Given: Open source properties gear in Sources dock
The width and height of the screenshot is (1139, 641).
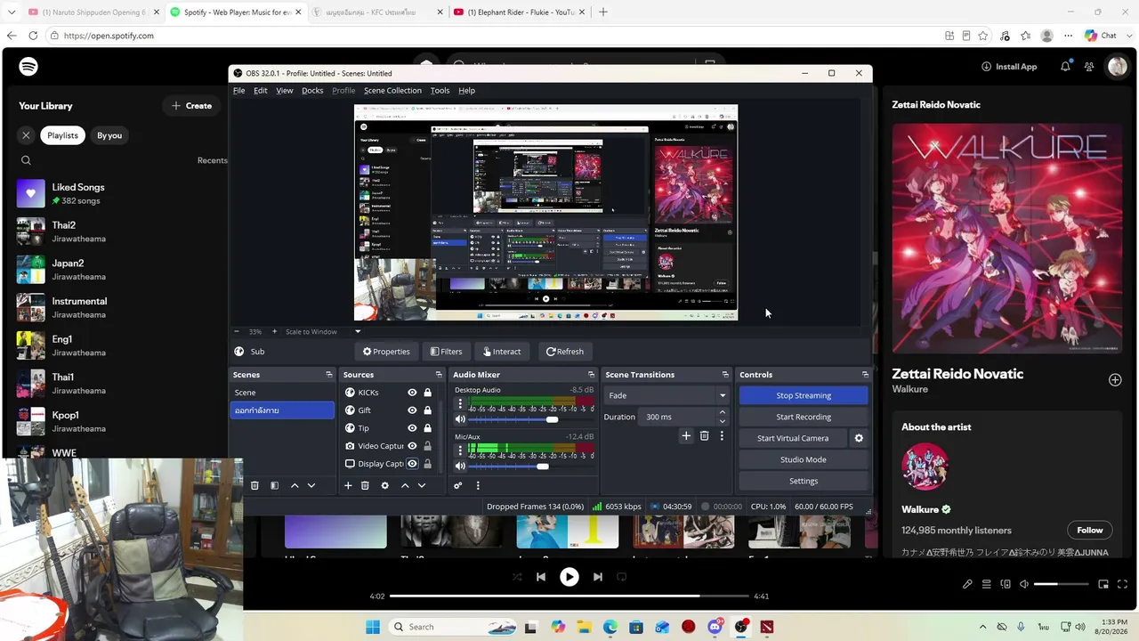Looking at the screenshot, I should tap(384, 485).
